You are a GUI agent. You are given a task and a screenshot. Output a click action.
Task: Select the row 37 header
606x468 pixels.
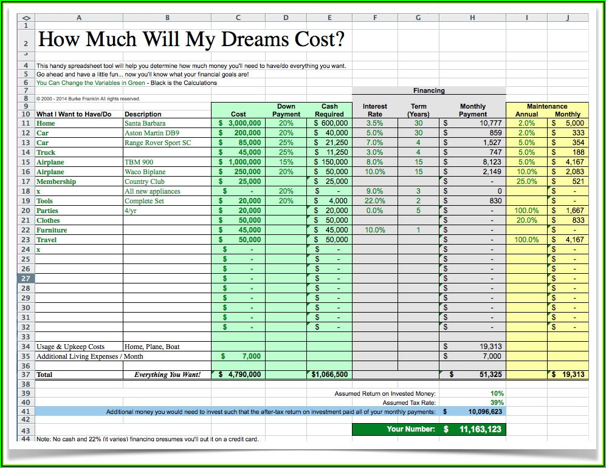(x=26, y=375)
